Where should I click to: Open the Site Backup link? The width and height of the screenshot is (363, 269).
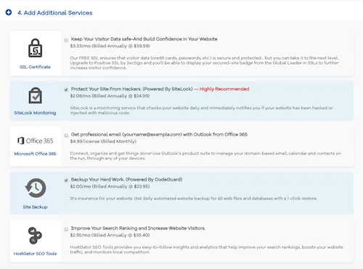click(x=35, y=207)
